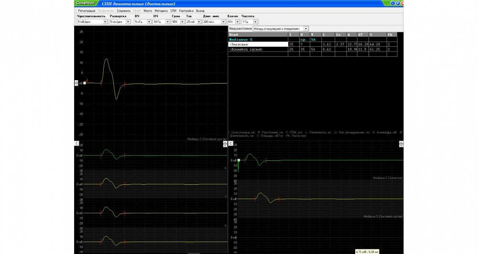Open the Чувствительность dropdown
This screenshot has height=254, width=478.
105,22
